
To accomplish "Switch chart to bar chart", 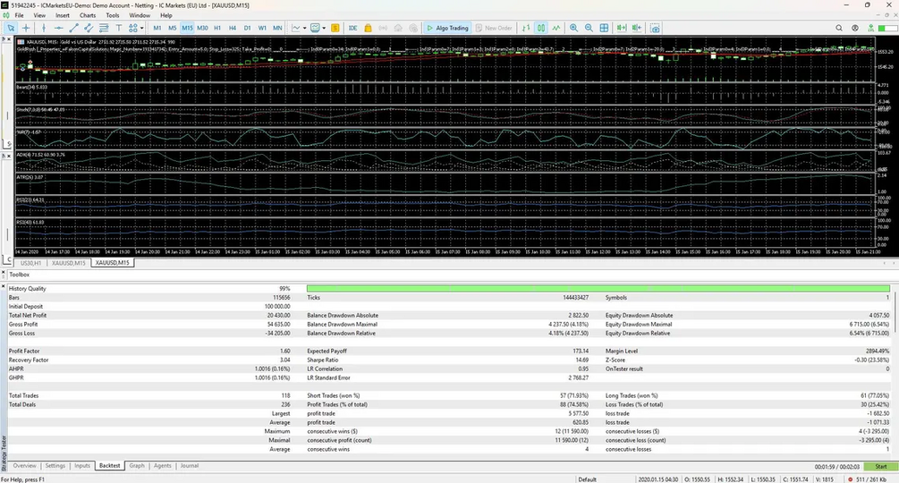I will (526, 28).
